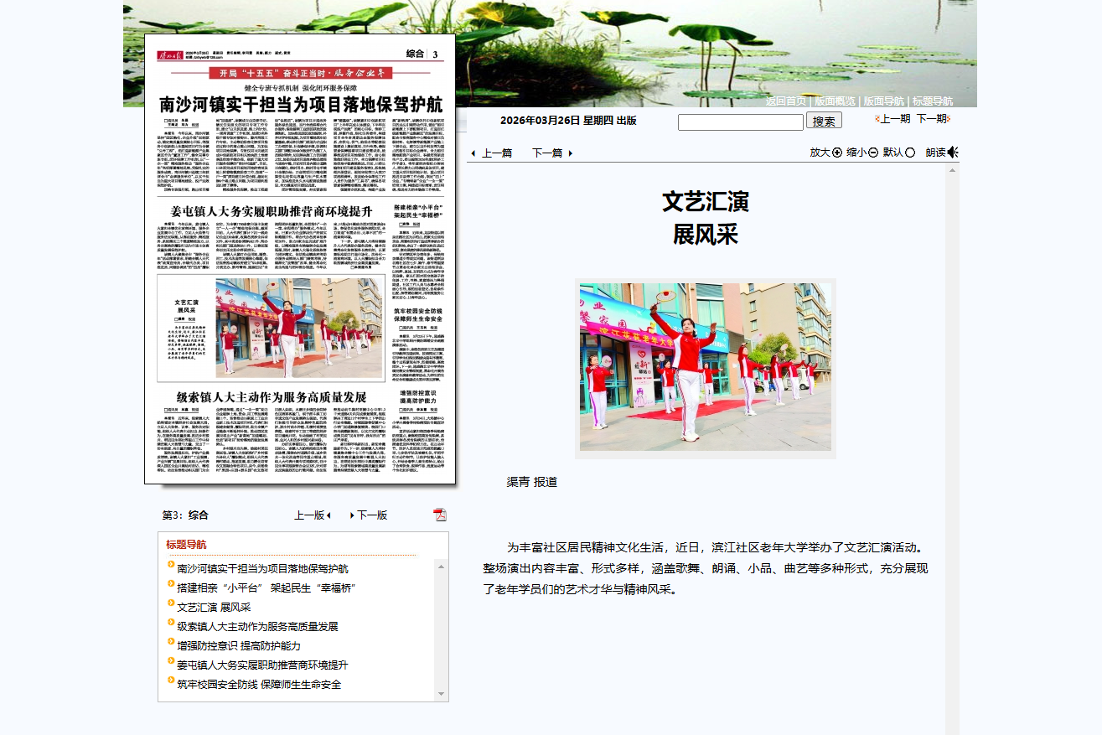
Task: Click inside the search input field
Action: (x=740, y=121)
